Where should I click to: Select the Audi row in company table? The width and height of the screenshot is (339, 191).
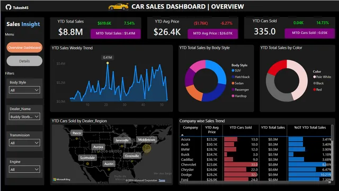(255, 144)
